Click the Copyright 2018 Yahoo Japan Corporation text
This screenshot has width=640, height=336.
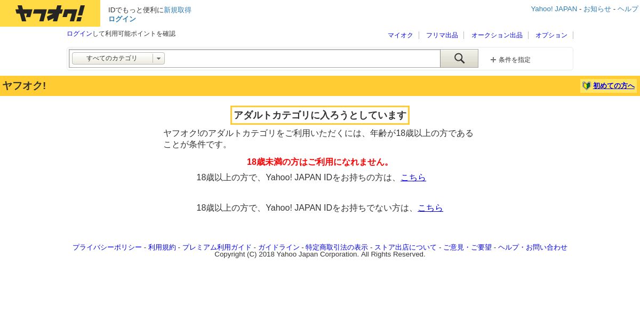[x=320, y=254]
